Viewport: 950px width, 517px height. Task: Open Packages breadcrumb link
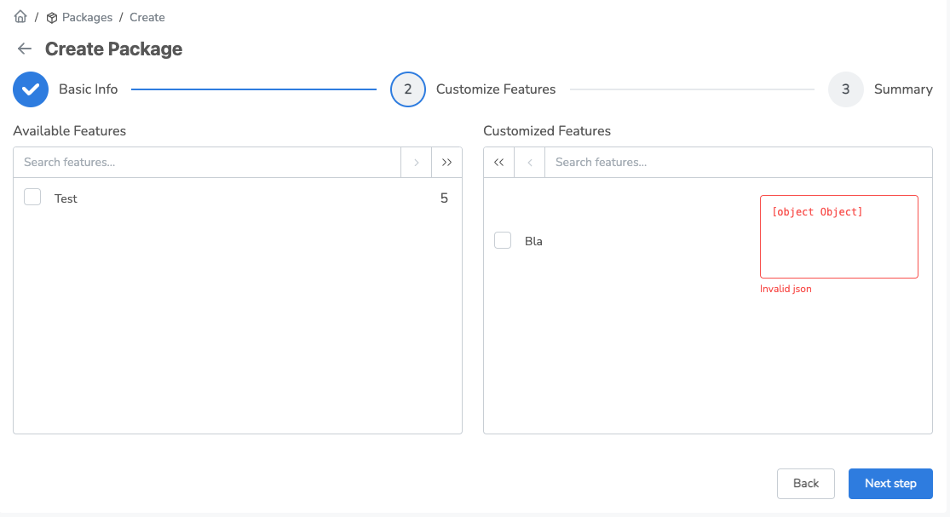coord(87,18)
